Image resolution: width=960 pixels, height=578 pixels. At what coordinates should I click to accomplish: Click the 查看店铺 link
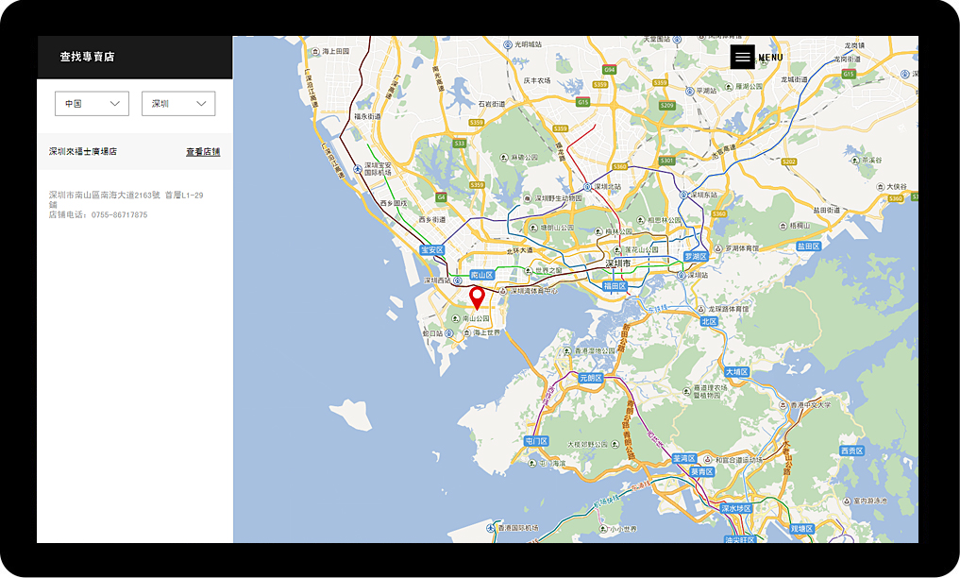coord(203,152)
